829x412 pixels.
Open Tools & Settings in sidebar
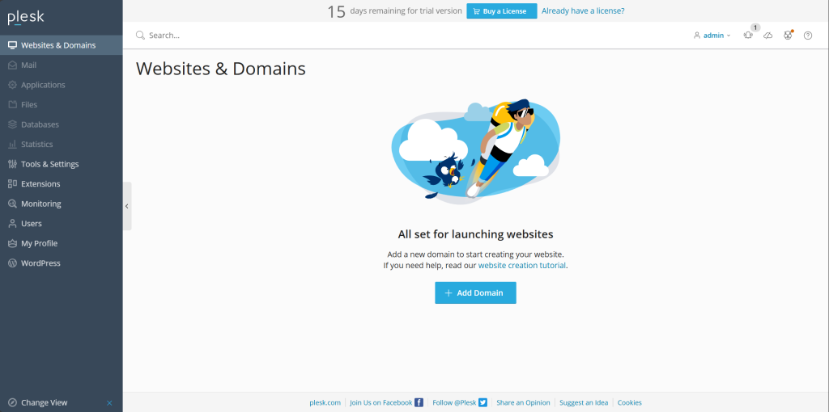(x=49, y=164)
